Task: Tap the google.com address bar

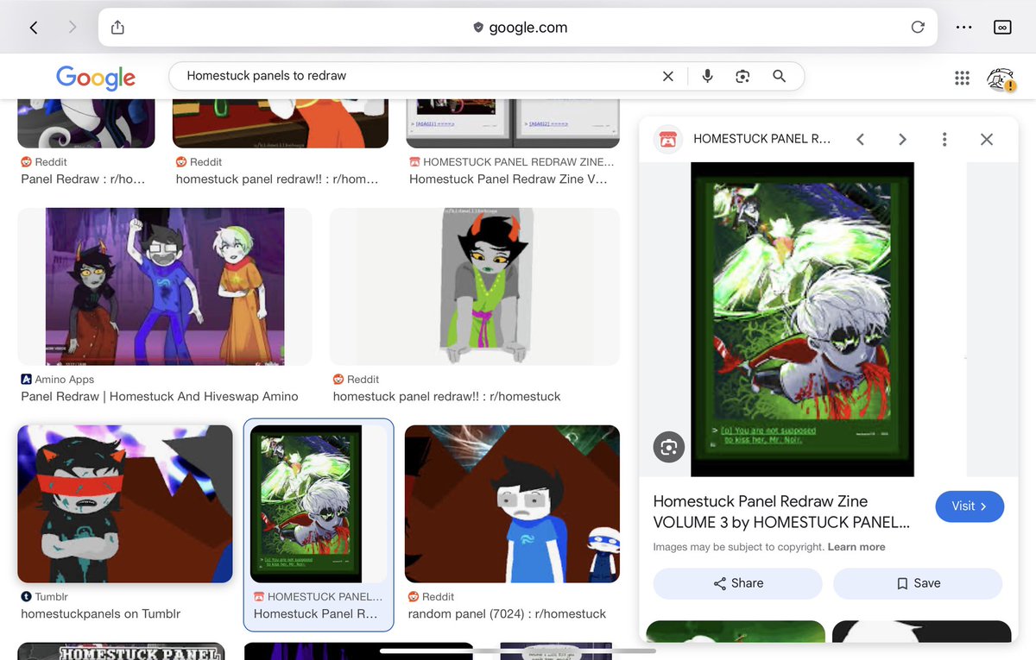Action: click(518, 28)
